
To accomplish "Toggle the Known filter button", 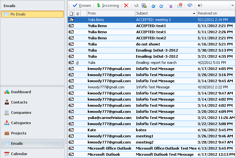I will (82, 5).
